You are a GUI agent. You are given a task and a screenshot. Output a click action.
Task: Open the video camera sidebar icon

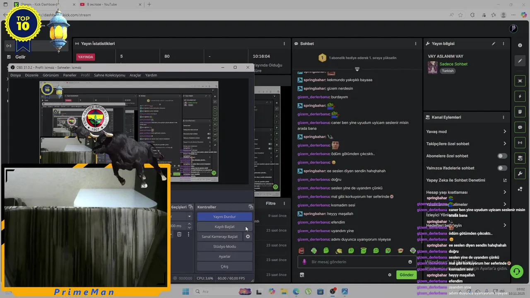(520, 158)
